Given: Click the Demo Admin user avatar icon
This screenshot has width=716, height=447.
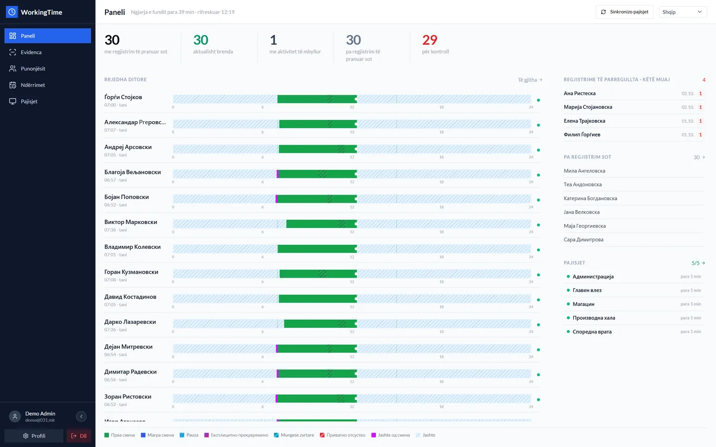Looking at the screenshot, I should 15,417.
